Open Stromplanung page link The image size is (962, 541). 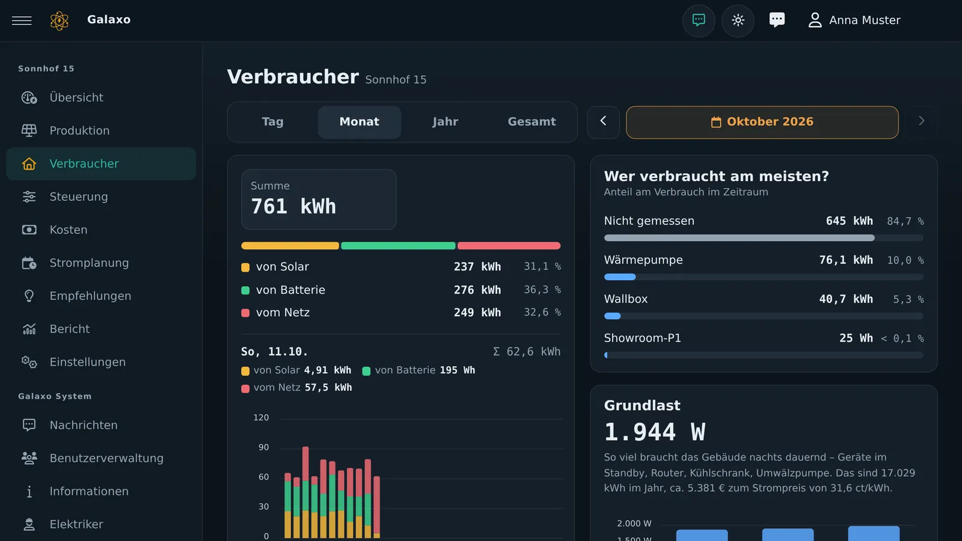[101, 263]
